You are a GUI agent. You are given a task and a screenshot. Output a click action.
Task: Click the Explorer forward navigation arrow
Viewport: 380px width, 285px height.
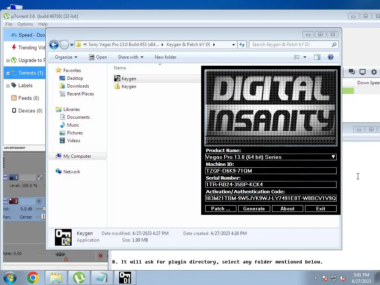(x=64, y=45)
